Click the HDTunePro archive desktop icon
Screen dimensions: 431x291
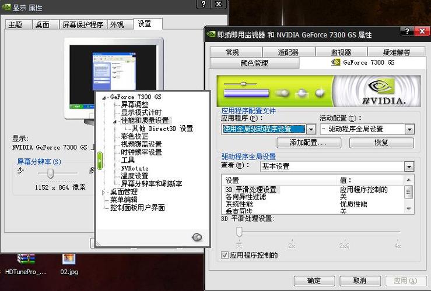coord(26,259)
